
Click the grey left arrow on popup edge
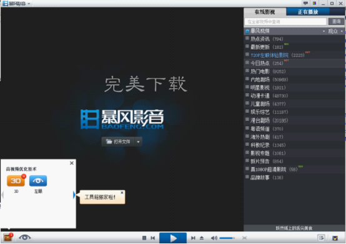click(x=2, y=195)
